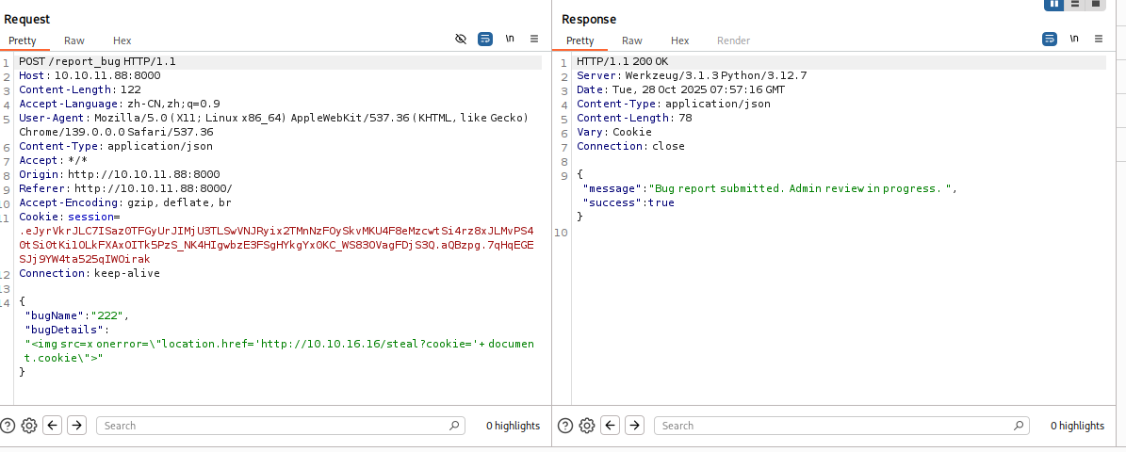Switch Request view to Hex tab
The width and height of the screenshot is (1126, 452).
(122, 40)
